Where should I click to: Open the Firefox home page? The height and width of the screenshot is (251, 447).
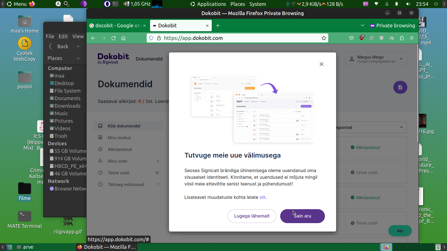pyautogui.click(x=123, y=38)
